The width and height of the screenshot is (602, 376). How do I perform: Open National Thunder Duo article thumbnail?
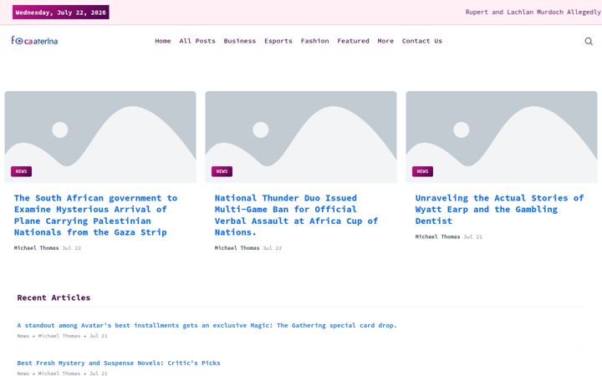[301, 136]
